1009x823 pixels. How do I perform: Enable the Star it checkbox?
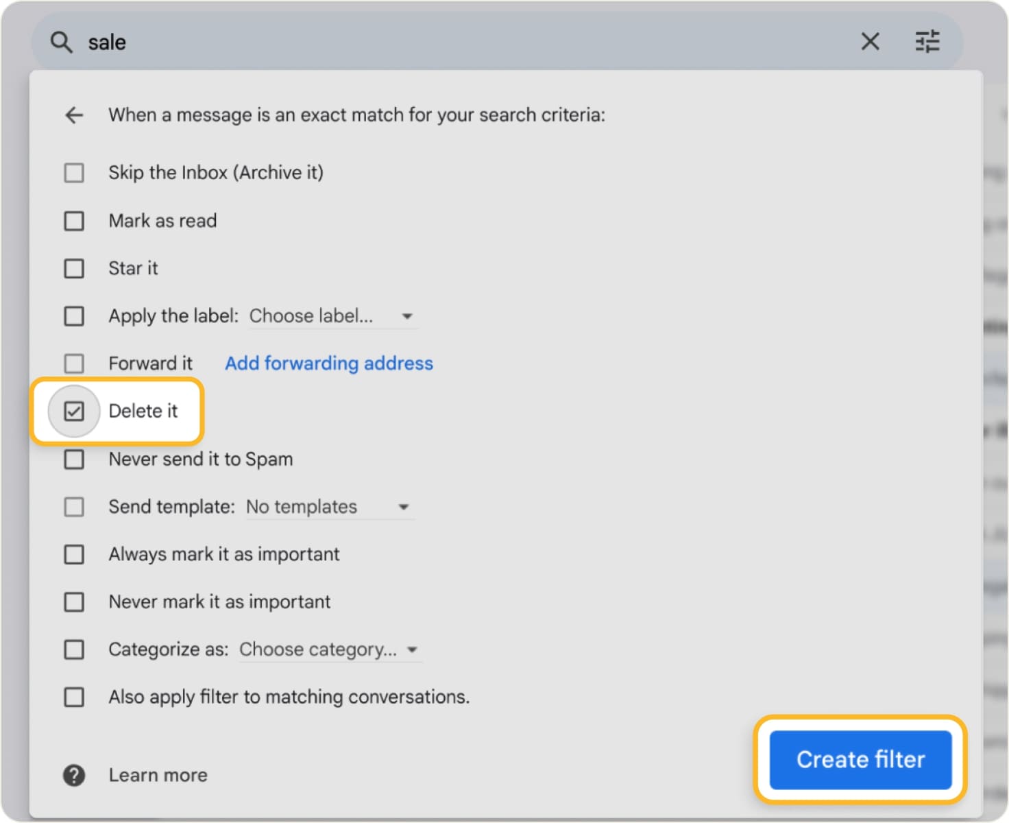[x=73, y=268]
